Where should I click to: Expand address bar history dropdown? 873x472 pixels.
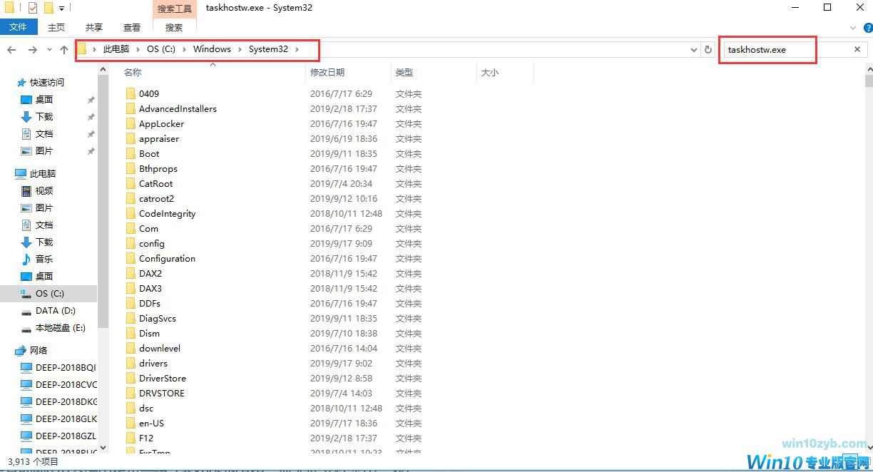694,50
